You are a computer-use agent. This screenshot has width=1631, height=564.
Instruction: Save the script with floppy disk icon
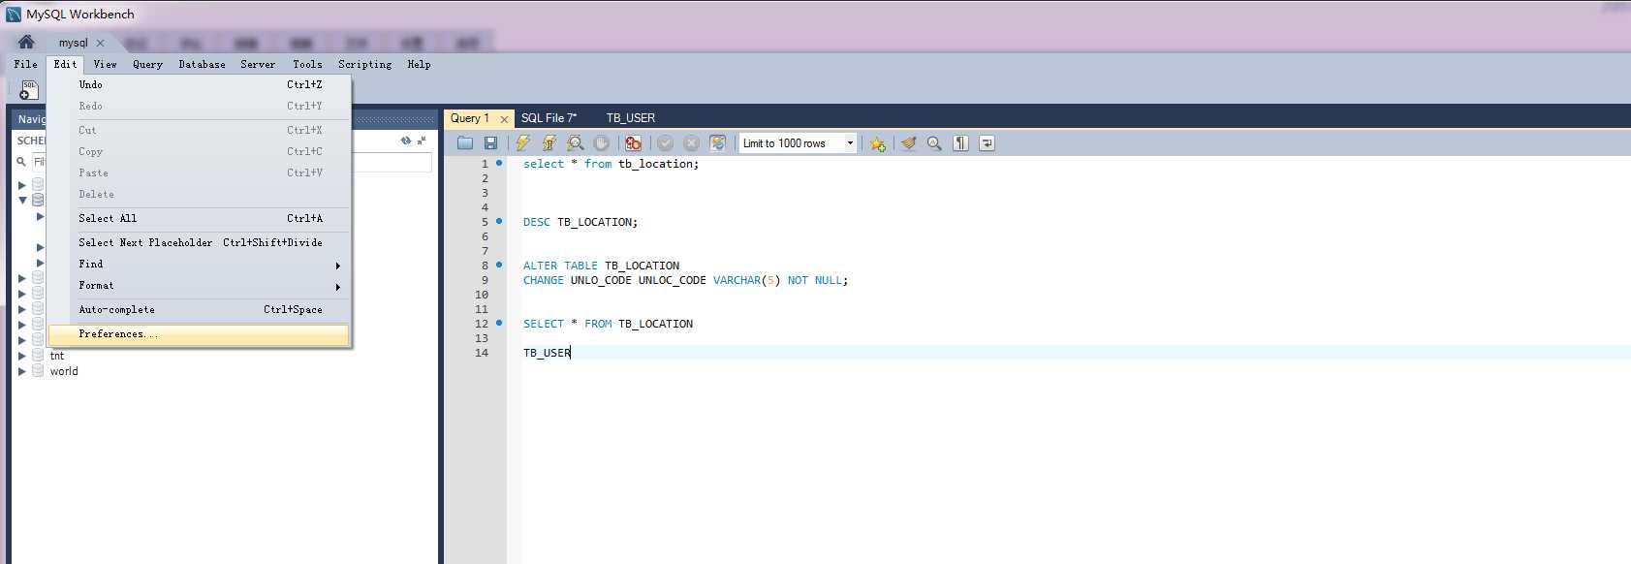(491, 143)
